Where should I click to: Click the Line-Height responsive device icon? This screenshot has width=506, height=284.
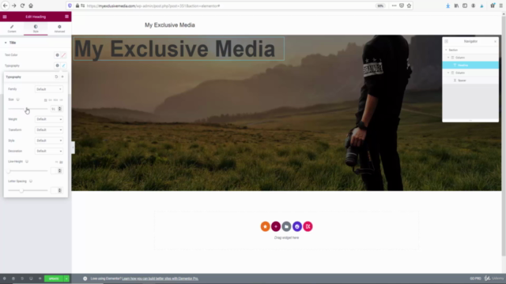click(x=27, y=161)
